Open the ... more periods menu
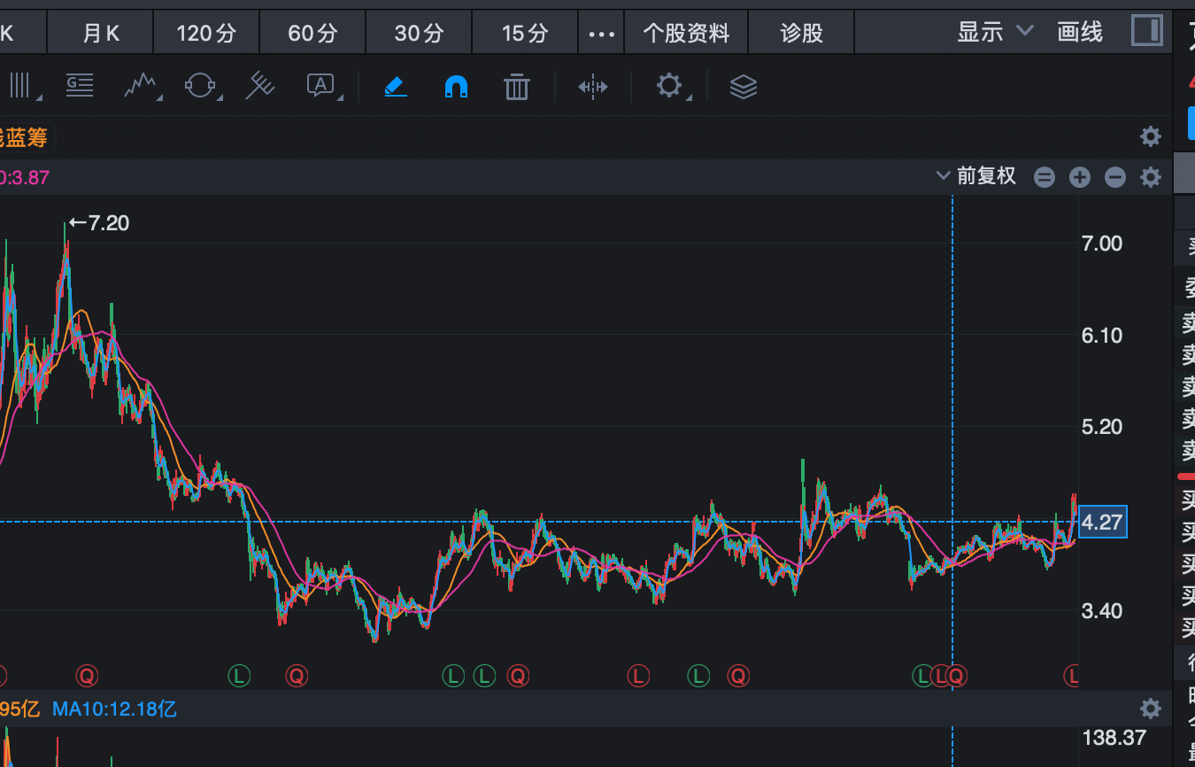 (601, 33)
